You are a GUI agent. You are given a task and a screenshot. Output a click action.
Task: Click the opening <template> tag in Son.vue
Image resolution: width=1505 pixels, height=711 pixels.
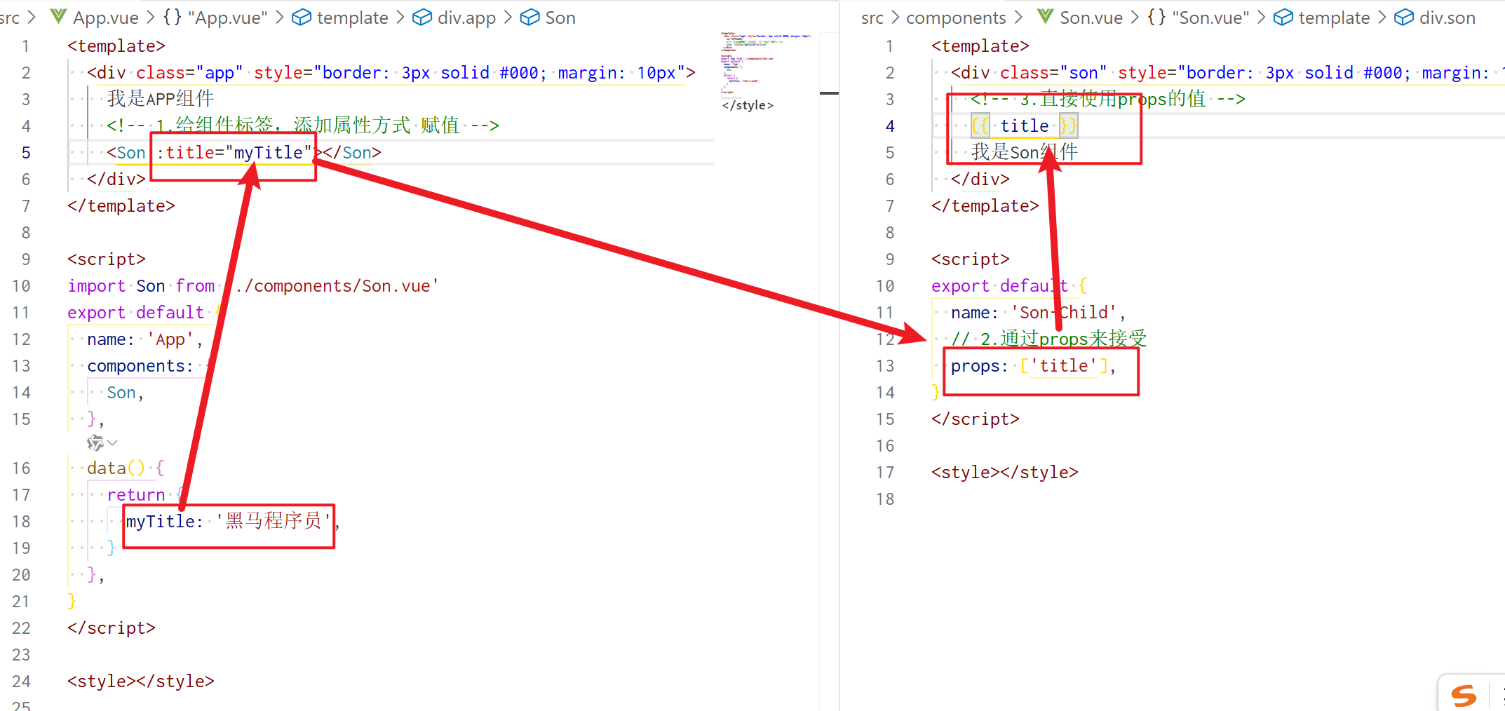[x=980, y=46]
